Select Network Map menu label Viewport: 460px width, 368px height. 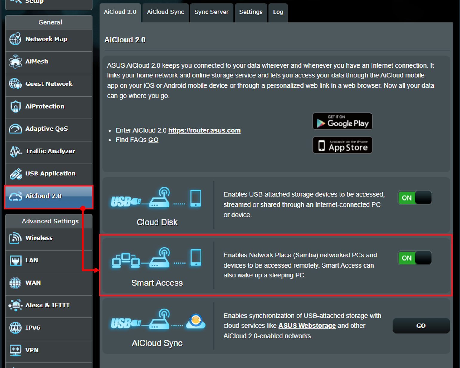pos(46,39)
